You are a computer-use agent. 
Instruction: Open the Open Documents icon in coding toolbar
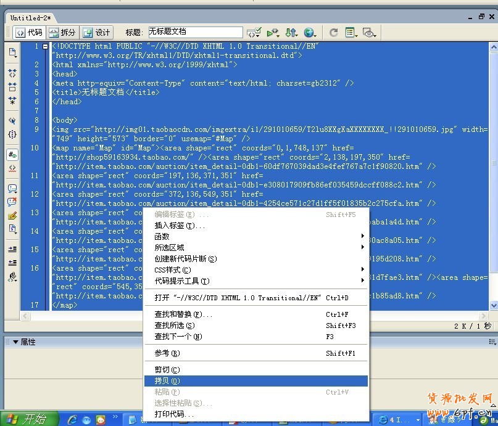pos(12,52)
